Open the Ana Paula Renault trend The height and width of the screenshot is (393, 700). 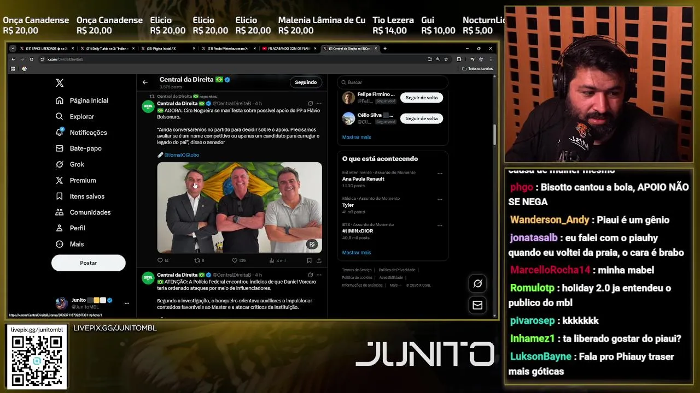(x=363, y=179)
